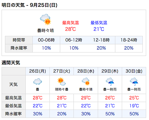149x120 pixels.
Task: Click the 晴時々曇 text under 27日
Action: pos(62,89)
